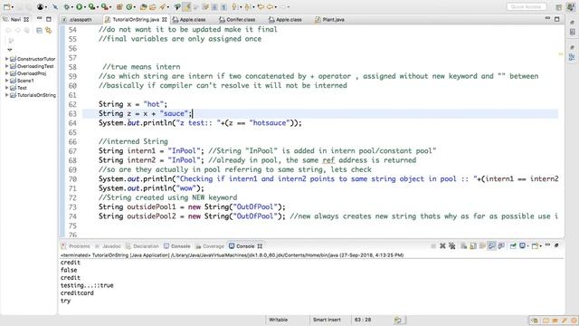Open the Declaration view tab
This screenshot has width=579, height=326.
143,246
